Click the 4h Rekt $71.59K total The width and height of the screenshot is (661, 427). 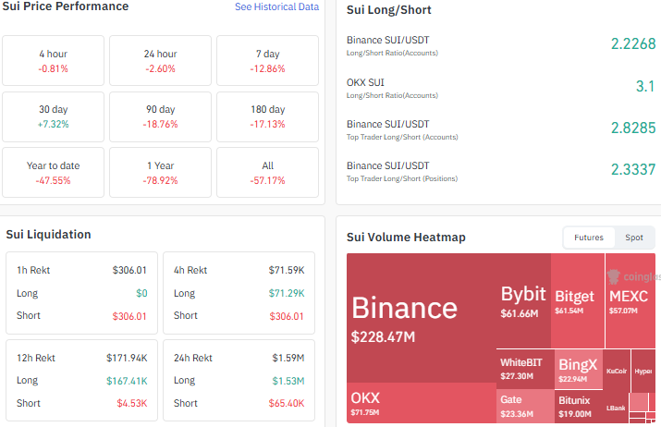click(x=287, y=270)
